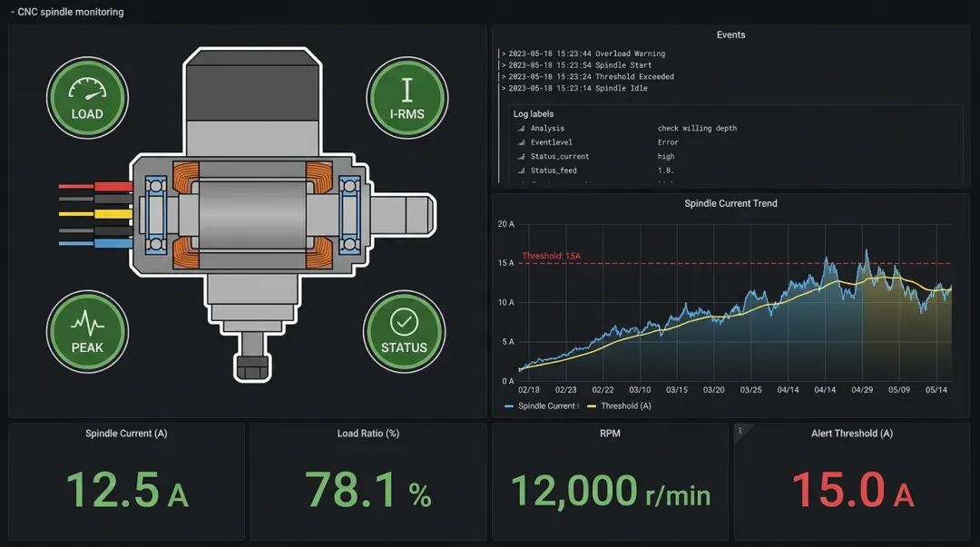Click the Status_current label name
The height and width of the screenshot is (547, 980).
(559, 156)
